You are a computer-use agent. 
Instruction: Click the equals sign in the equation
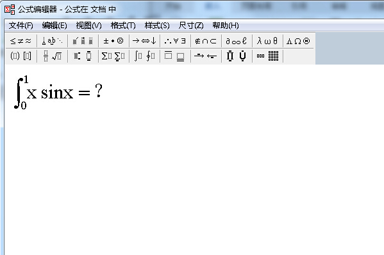(84, 93)
